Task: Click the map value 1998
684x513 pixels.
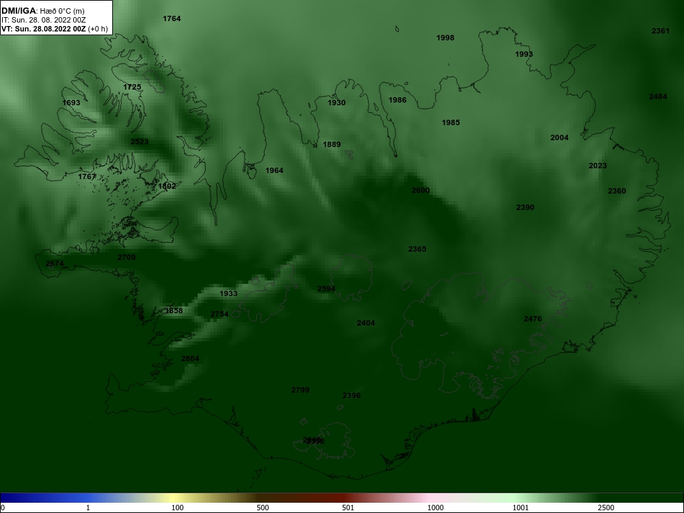Action: (x=445, y=38)
